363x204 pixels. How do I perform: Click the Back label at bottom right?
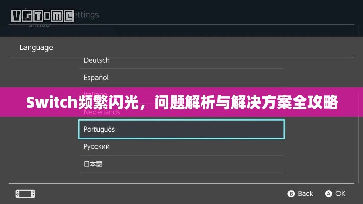pos(305,194)
